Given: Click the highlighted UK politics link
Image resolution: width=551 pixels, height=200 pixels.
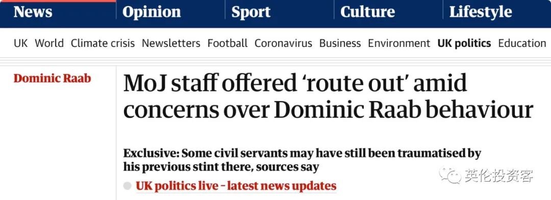Looking at the screenshot, I should point(464,43).
